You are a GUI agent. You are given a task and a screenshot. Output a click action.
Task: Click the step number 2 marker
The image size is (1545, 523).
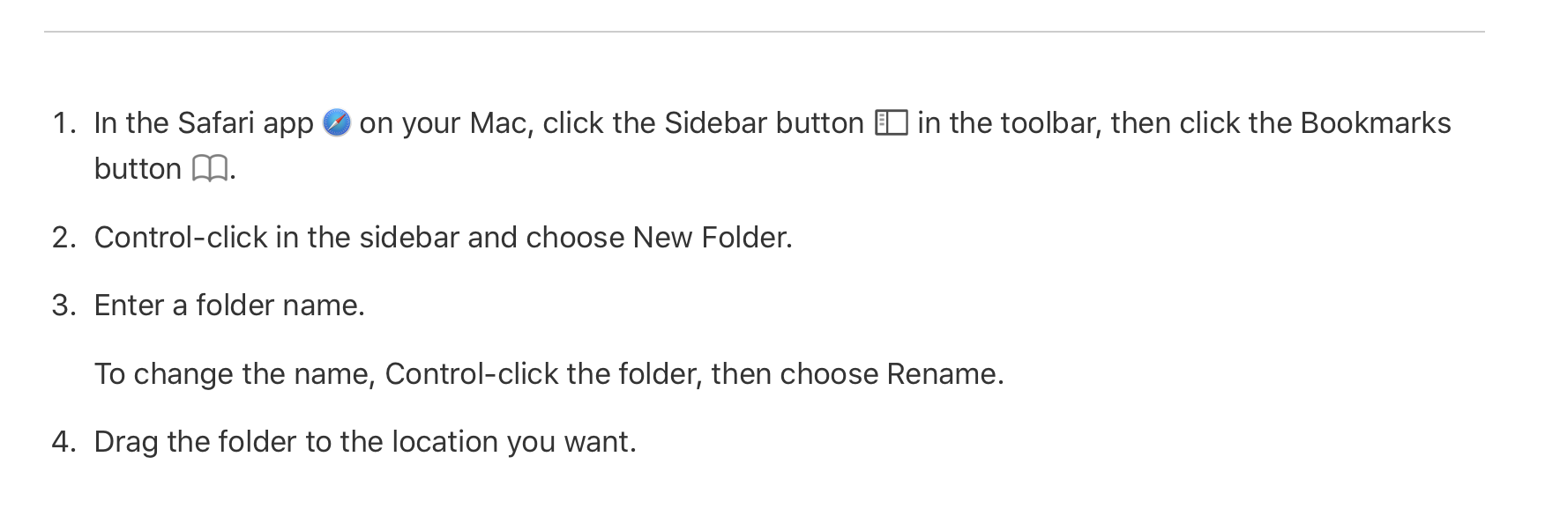[64, 238]
